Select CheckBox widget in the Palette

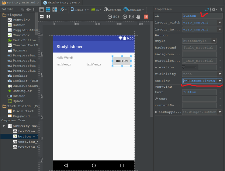tap(21, 35)
